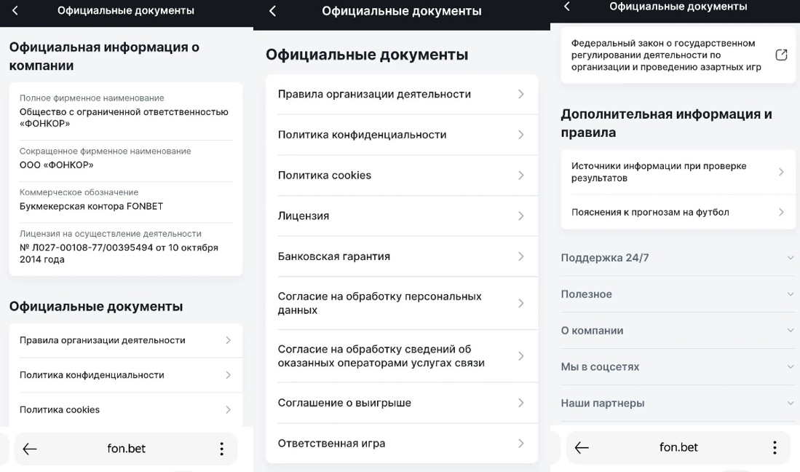Open Политика cookies in middle screen
The image size is (800, 472).
(402, 176)
